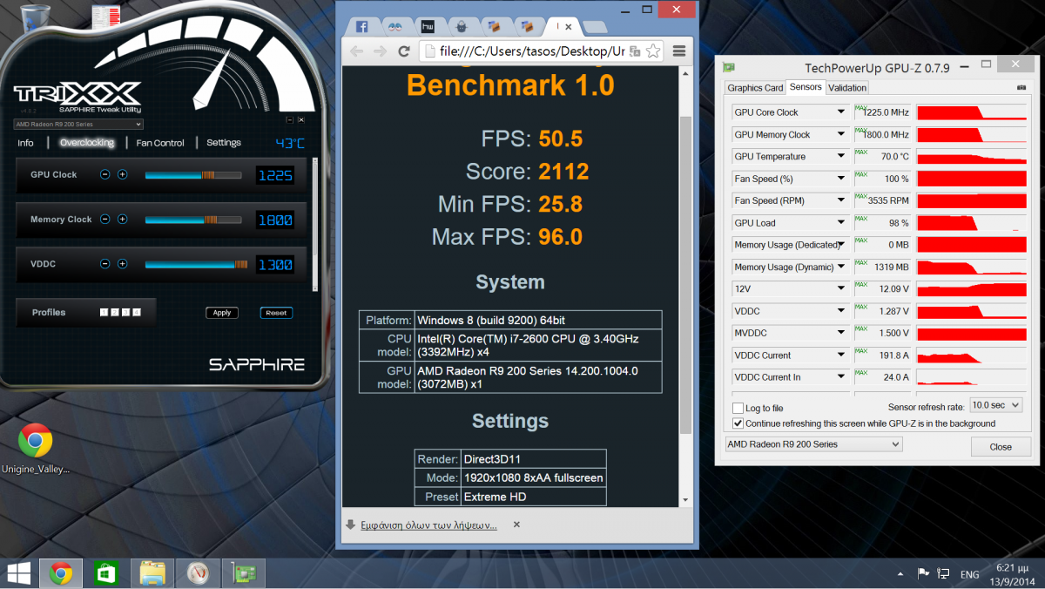Screen dimensions: 1045x589
Task: Click the Memory Clock slider
Action: pos(193,220)
